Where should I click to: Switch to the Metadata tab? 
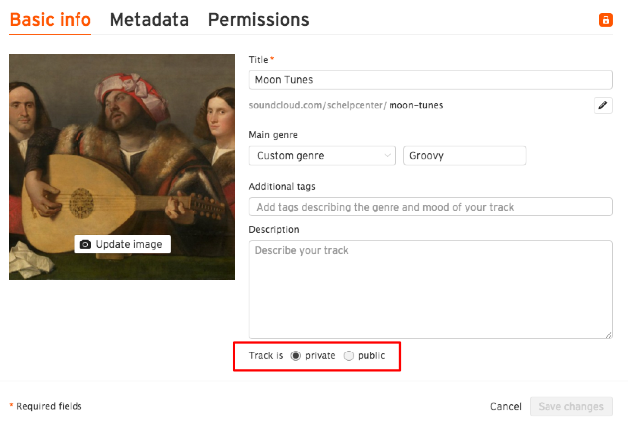tap(149, 20)
